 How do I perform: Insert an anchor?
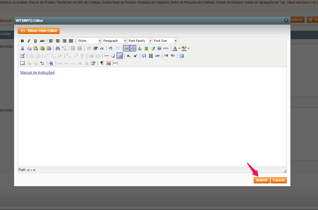click(140, 48)
